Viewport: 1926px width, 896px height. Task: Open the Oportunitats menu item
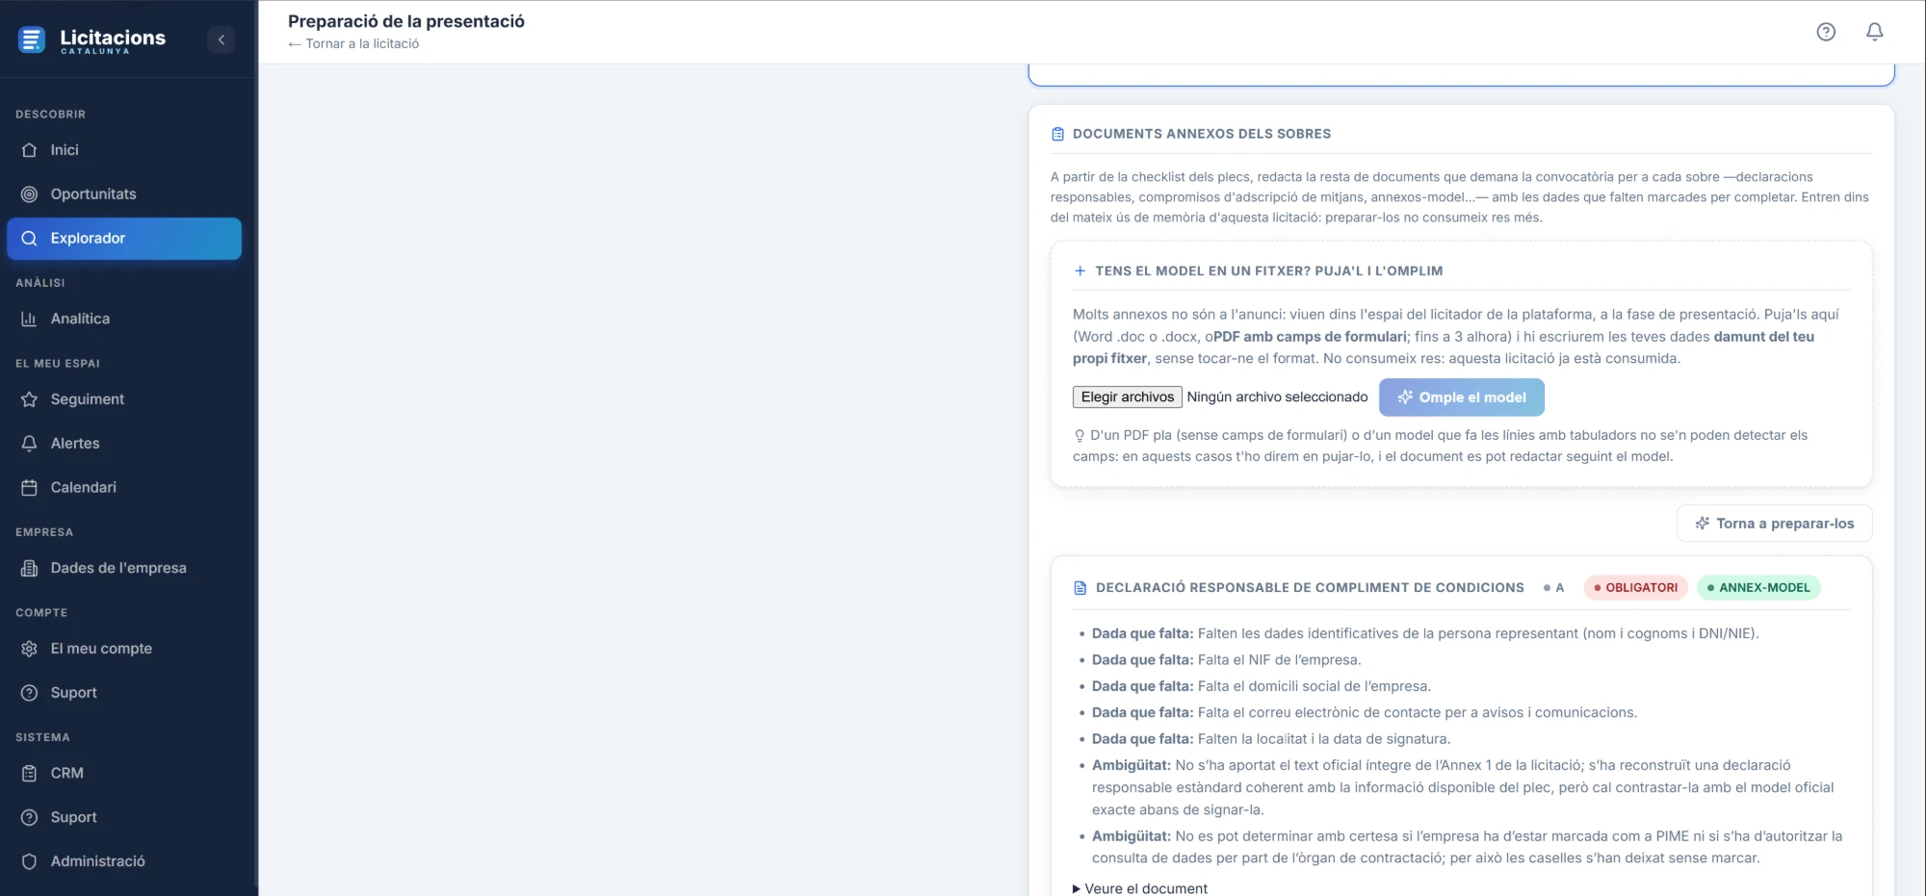click(x=124, y=194)
